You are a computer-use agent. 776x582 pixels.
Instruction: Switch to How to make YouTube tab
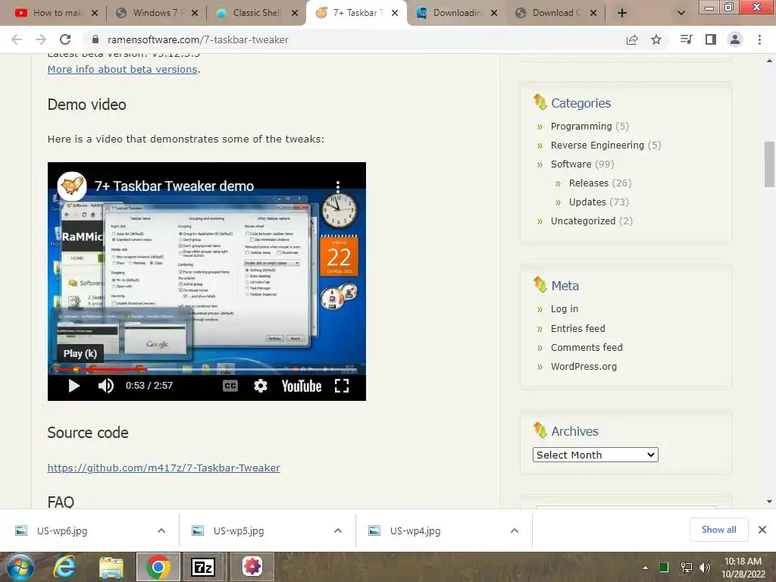56,13
